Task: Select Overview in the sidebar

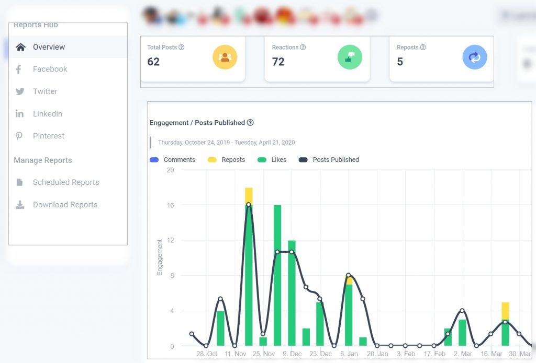Action: (68, 47)
